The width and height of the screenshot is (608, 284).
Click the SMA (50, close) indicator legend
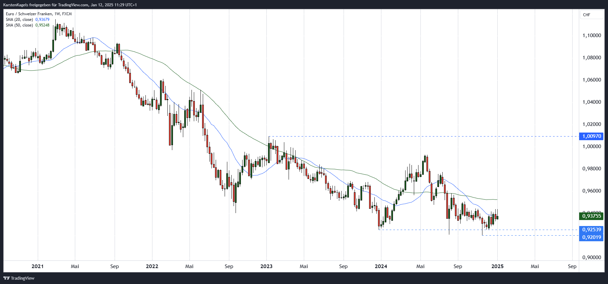19,25
